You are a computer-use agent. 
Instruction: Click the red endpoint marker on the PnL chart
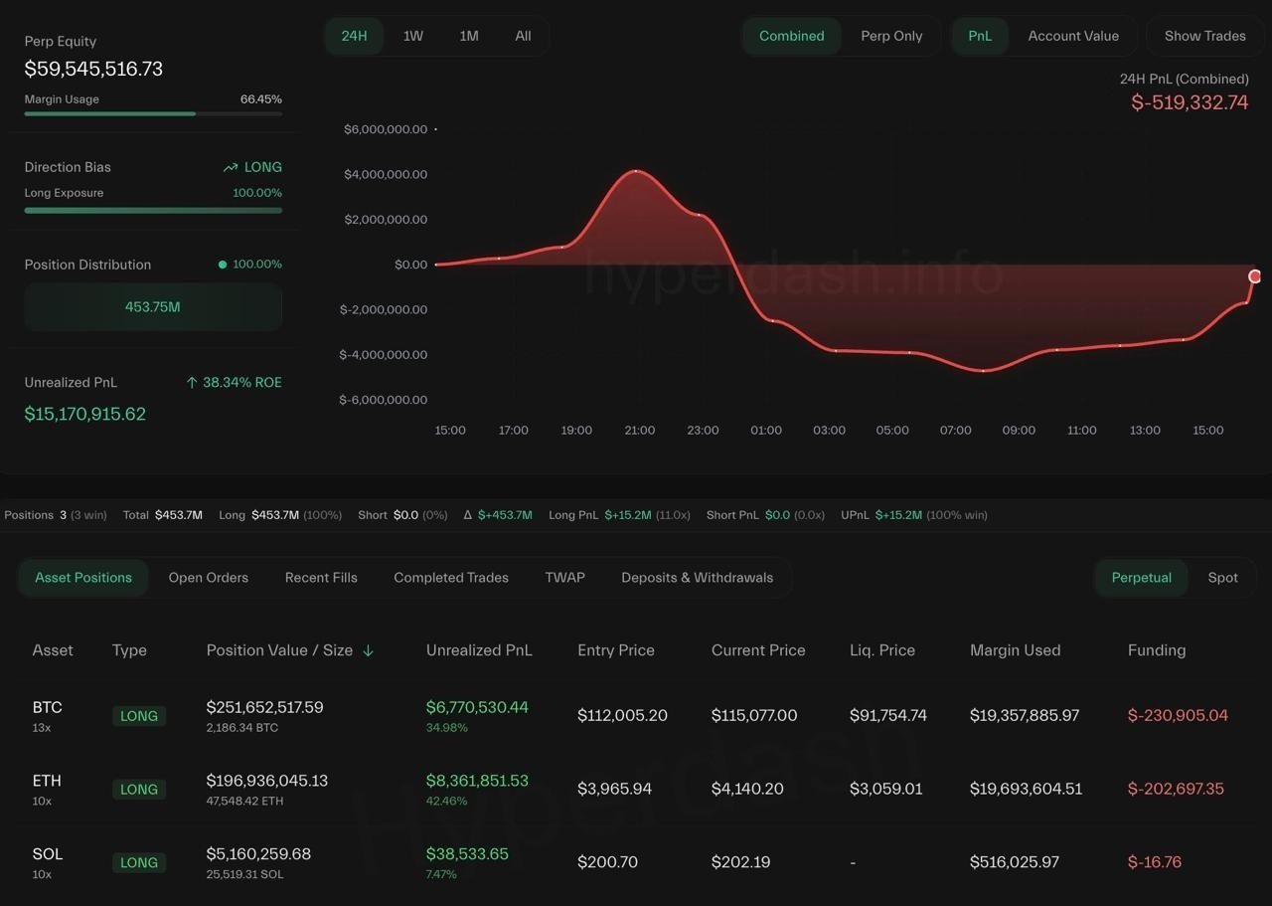(x=1255, y=276)
